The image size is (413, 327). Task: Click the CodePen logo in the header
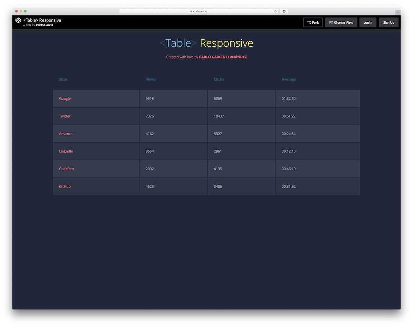(18, 21)
